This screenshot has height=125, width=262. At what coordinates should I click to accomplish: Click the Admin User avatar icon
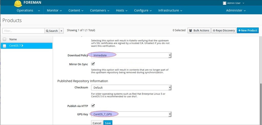click(225, 3)
